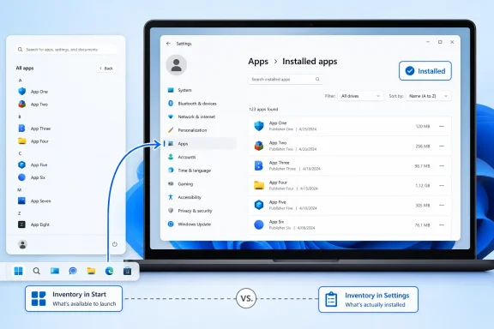Launch App One from All apps list
The image size is (494, 329).
33,92
